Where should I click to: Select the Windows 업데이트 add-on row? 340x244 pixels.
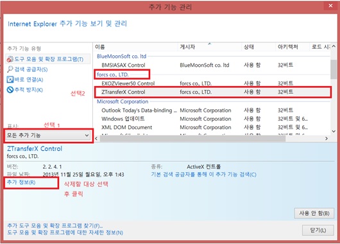pyautogui.click(x=212, y=119)
